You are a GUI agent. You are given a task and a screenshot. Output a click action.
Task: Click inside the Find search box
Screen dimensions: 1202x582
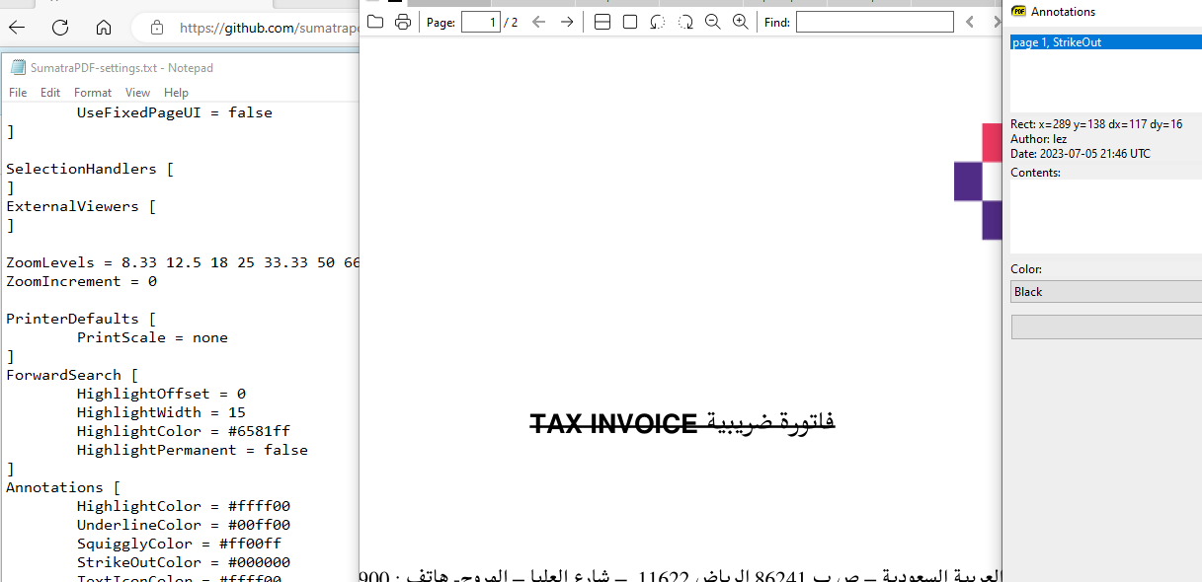(874, 21)
